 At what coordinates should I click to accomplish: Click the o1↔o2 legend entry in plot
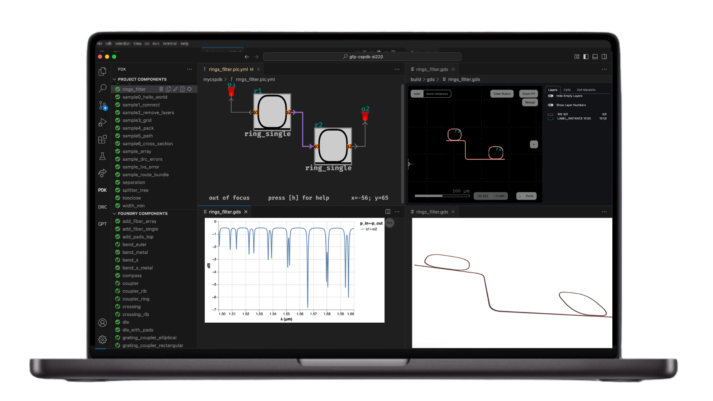coord(369,229)
